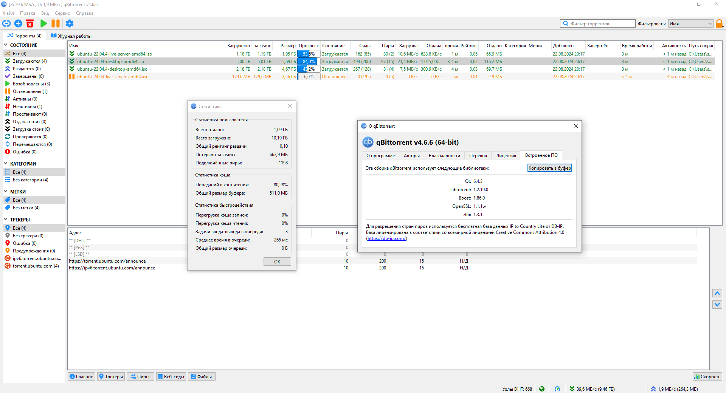The height and width of the screenshot is (393, 726).
Task: Click the Add torrent link toolbar icon
Action: pyautogui.click(x=6, y=23)
